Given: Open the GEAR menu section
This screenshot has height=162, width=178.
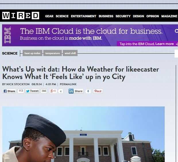Looking at the screenshot, I should point(49,16).
